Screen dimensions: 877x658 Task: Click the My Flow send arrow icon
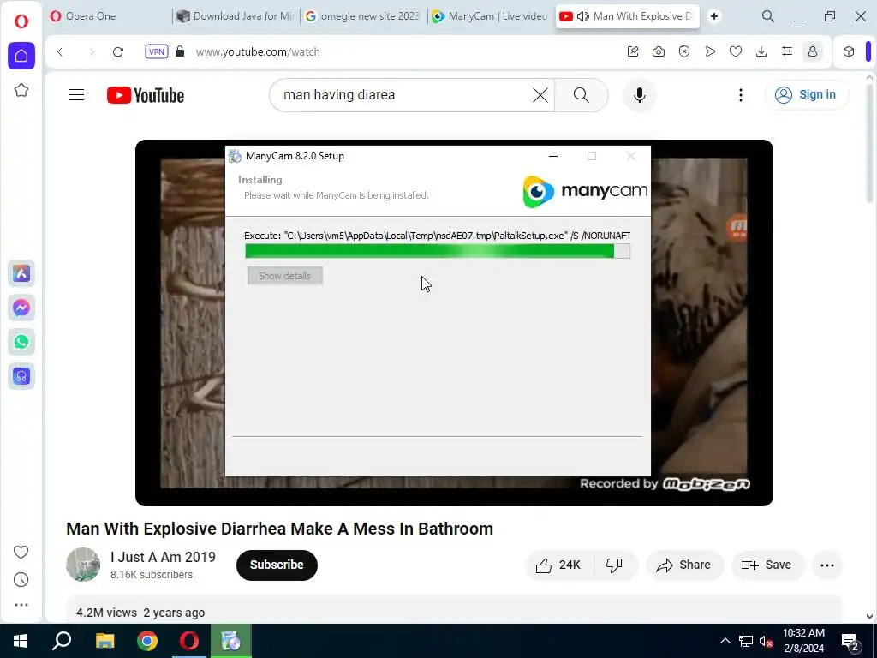710,51
